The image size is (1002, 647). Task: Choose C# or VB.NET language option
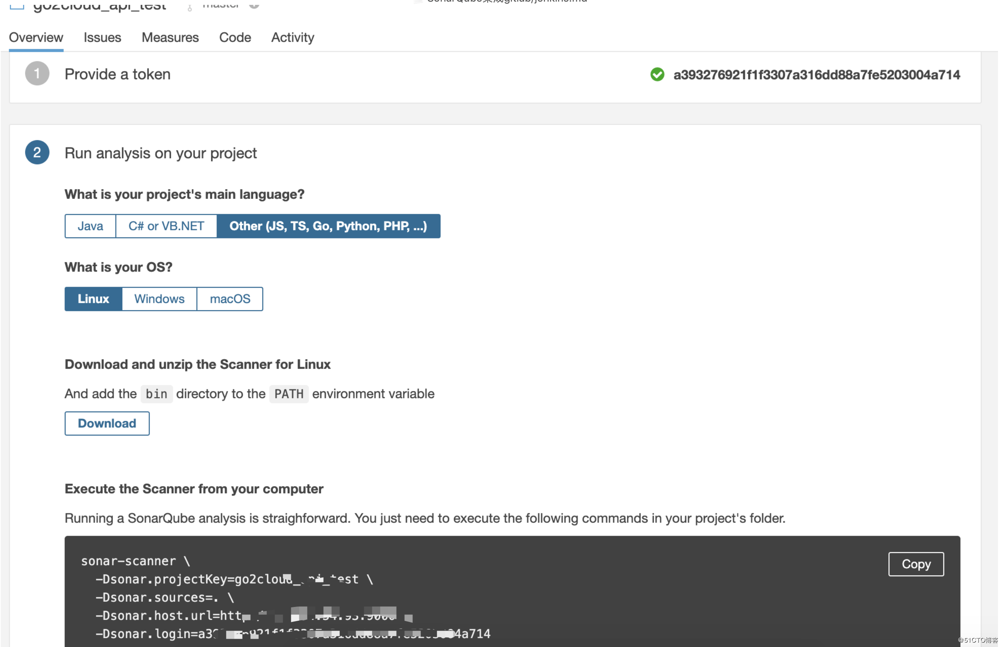pyautogui.click(x=166, y=226)
